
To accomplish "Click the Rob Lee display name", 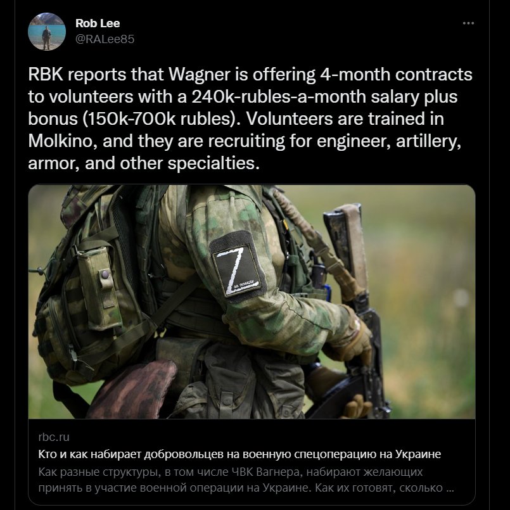I will 98,23.
